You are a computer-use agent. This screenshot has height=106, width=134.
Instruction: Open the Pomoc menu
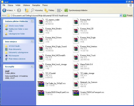(x=45, y=5)
